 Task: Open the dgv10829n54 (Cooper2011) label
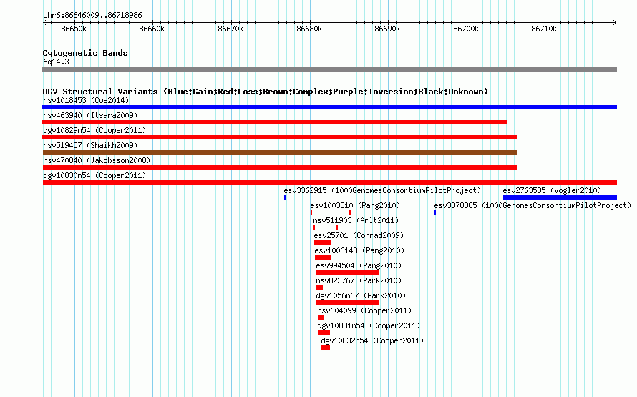[x=94, y=130]
